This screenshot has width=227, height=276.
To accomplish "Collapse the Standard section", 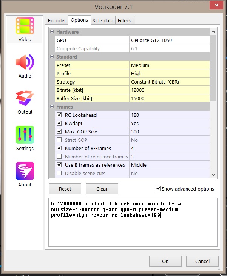I will (x=52, y=57).
